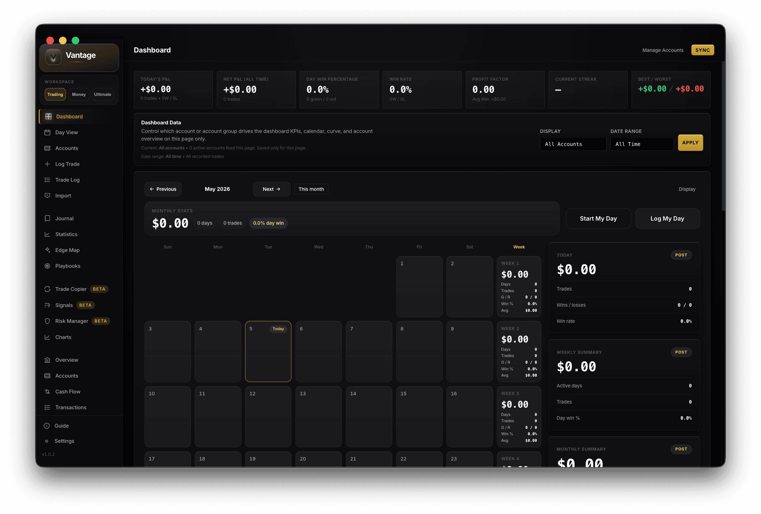Screen dimensions: 761x514
Task: Click the Journal book icon
Action: click(48, 219)
